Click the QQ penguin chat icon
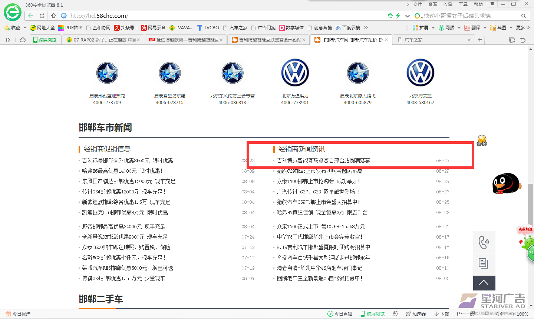This screenshot has width=534, height=319. (505, 183)
